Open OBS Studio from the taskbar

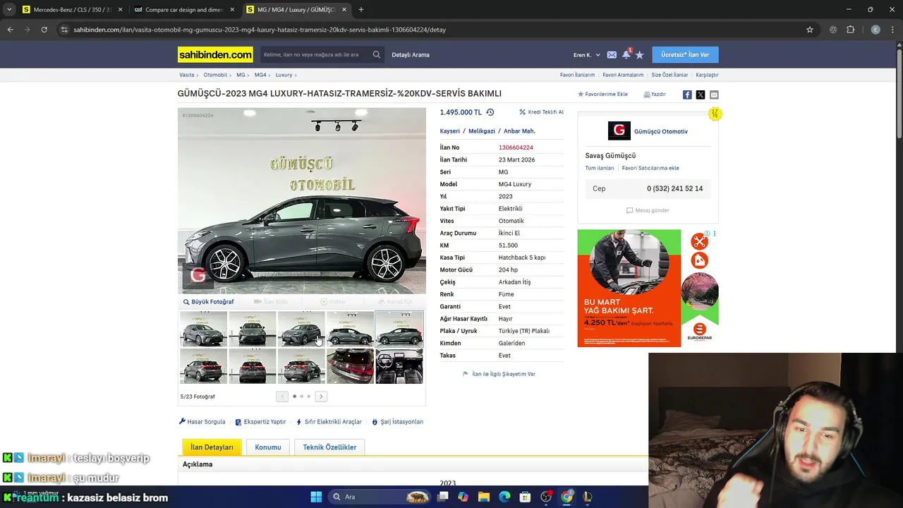click(546, 497)
